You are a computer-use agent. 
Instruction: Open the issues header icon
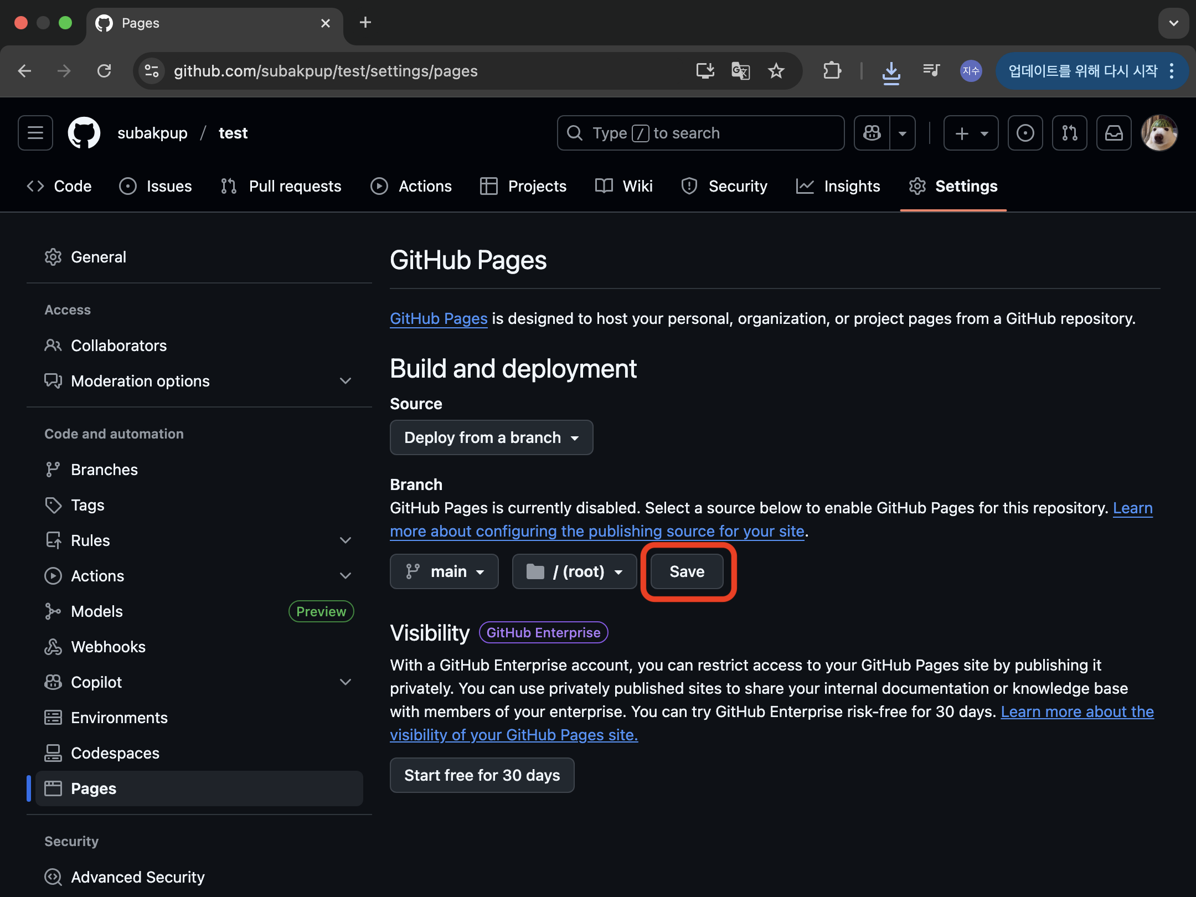click(x=1025, y=133)
